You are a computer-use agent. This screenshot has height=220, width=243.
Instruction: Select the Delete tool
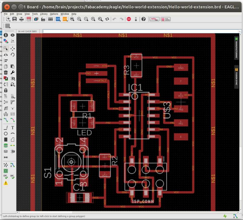pyautogui.click(x=5, y=72)
